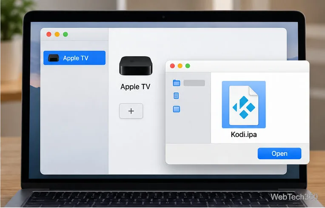
Task: Click the Apple TV label under the device image
Action: 135,87
